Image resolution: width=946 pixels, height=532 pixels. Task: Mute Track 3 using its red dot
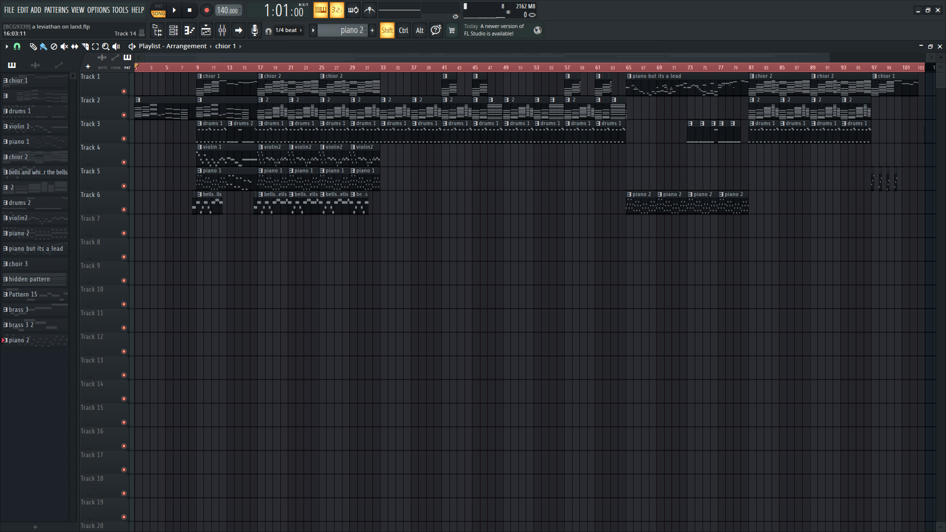[x=124, y=139]
